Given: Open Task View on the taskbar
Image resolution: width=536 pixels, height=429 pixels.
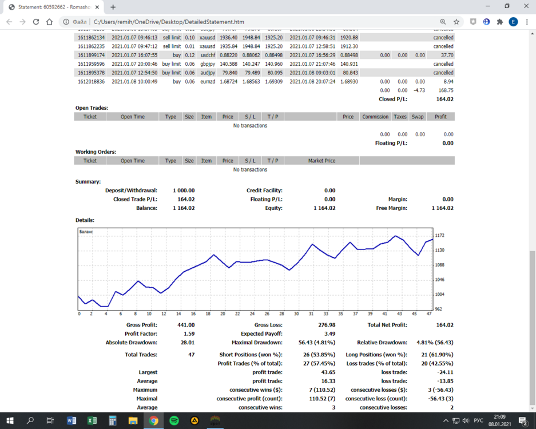Looking at the screenshot, I should [50, 420].
